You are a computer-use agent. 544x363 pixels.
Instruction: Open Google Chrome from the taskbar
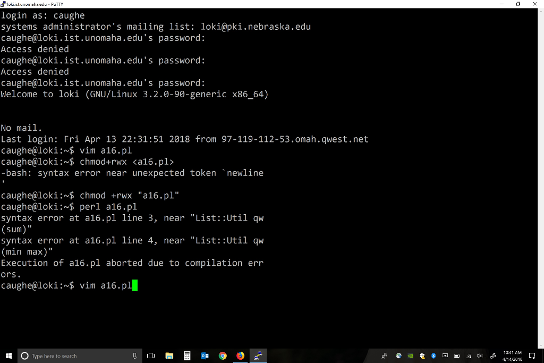click(223, 356)
